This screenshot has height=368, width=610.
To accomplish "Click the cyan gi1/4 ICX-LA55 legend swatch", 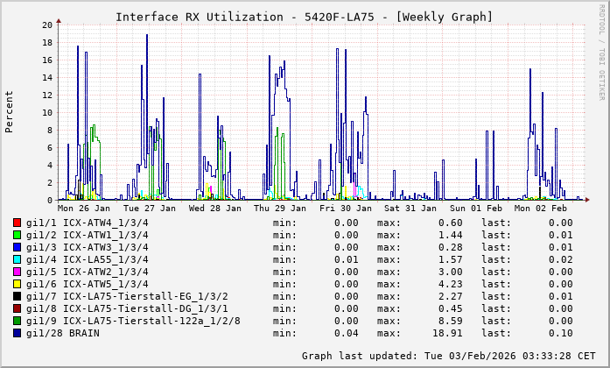I will (18, 259).
